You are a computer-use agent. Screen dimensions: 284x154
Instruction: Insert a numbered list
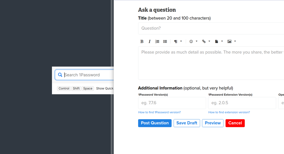click(x=157, y=41)
